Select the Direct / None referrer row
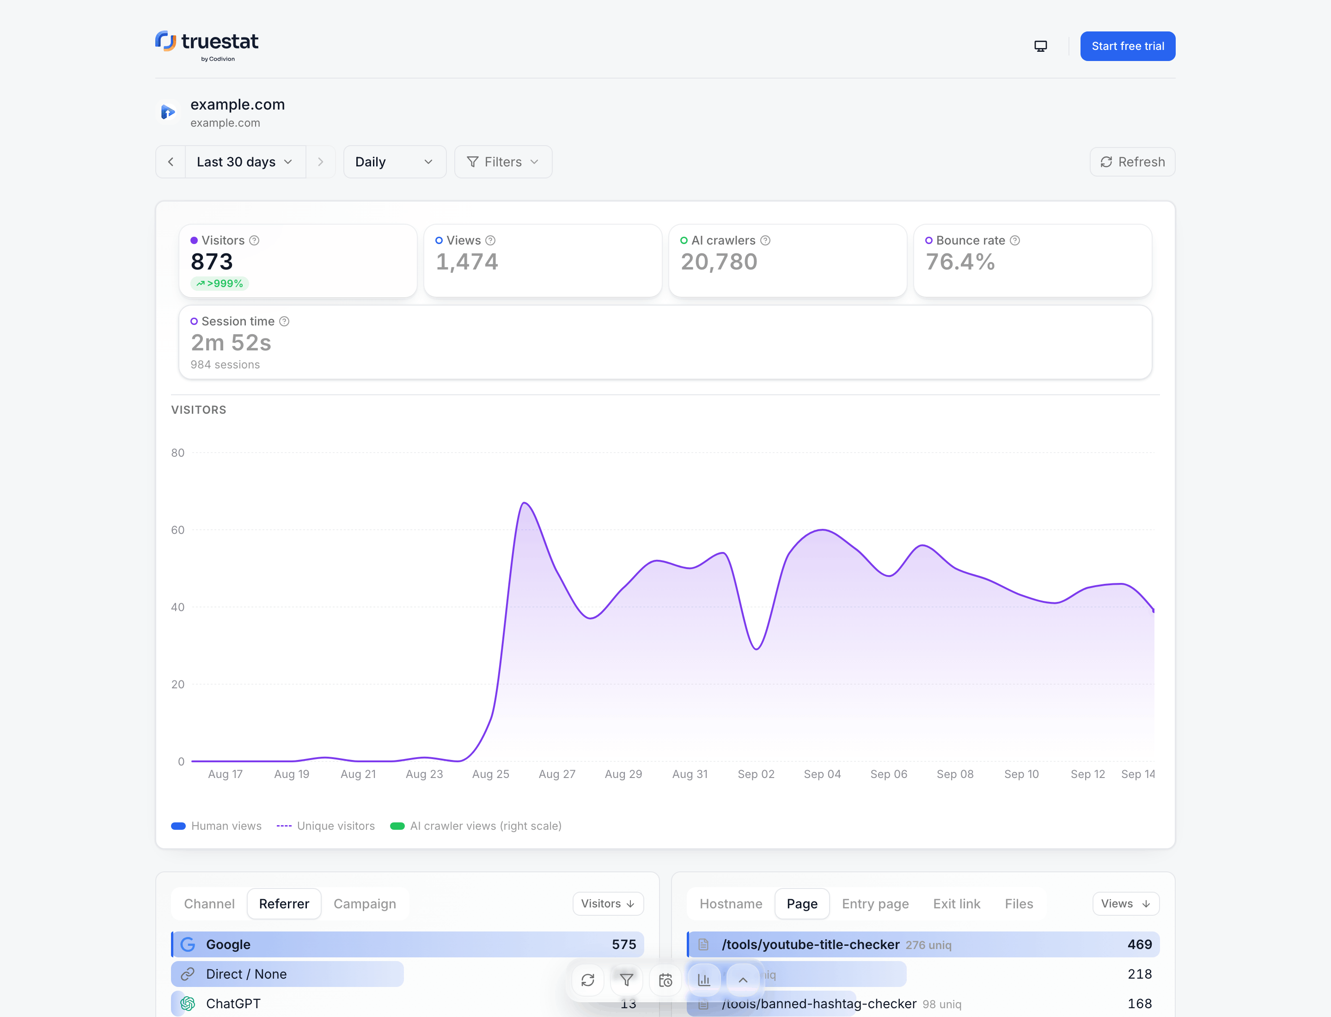Screen dimensions: 1331x1017 407,974
